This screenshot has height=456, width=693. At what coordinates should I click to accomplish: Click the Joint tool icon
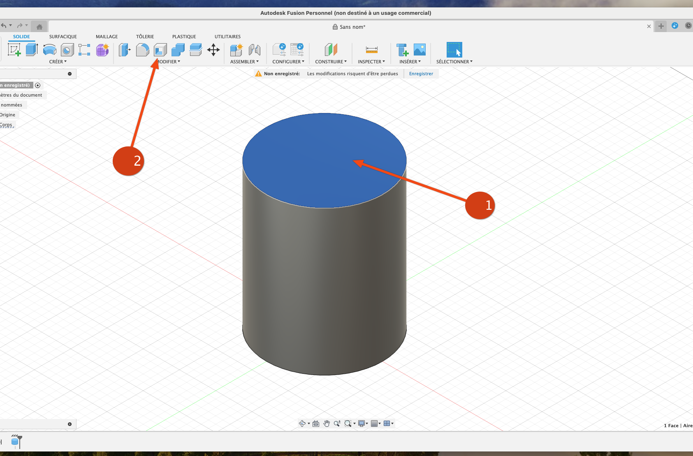tap(255, 50)
